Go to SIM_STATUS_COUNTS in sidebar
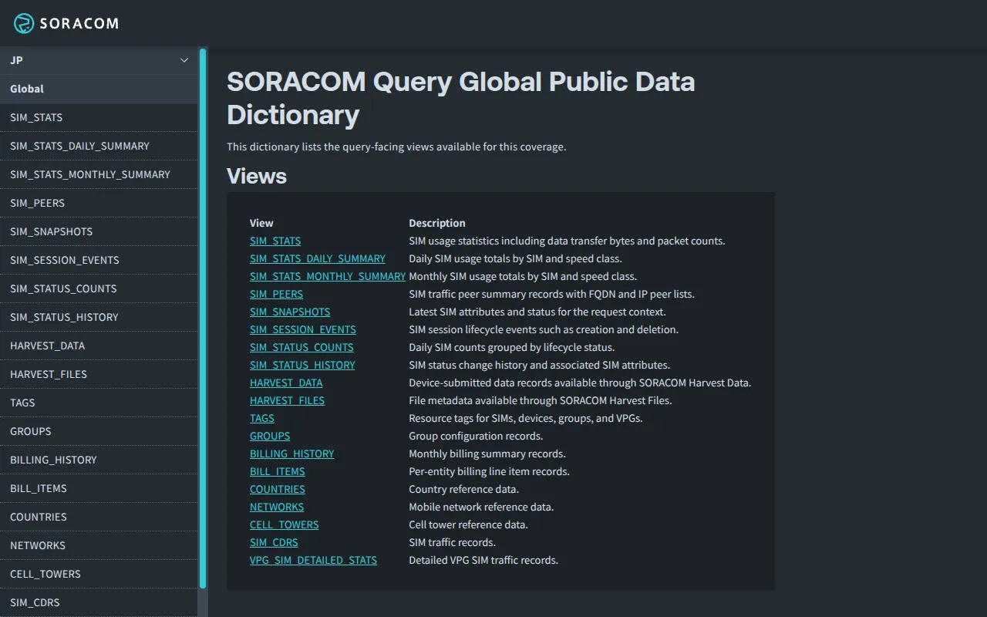 coord(99,288)
